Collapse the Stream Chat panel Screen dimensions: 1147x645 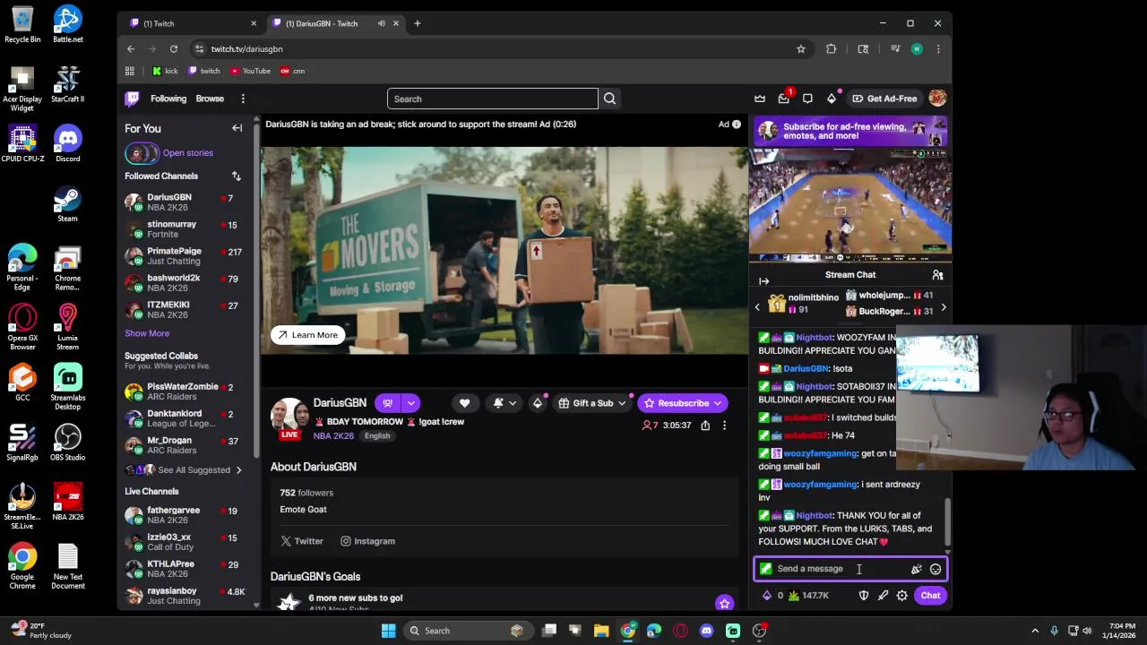pos(763,281)
